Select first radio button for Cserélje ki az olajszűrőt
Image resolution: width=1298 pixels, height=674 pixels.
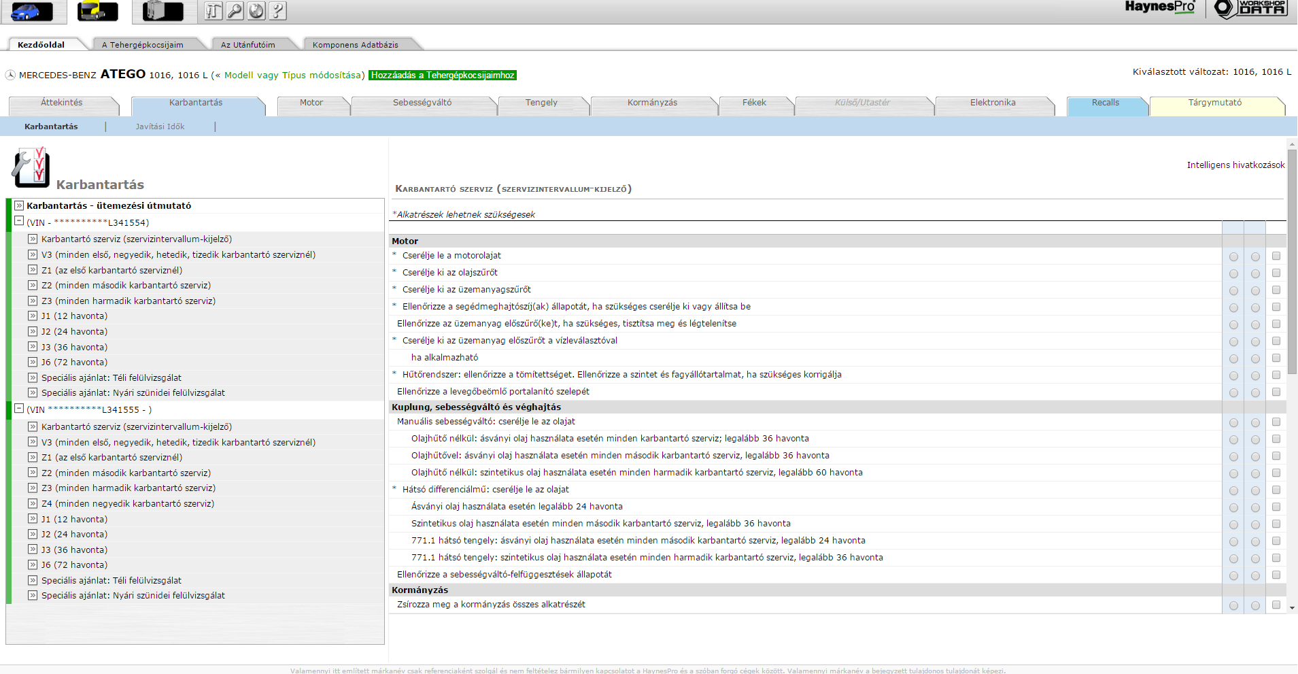click(1233, 273)
